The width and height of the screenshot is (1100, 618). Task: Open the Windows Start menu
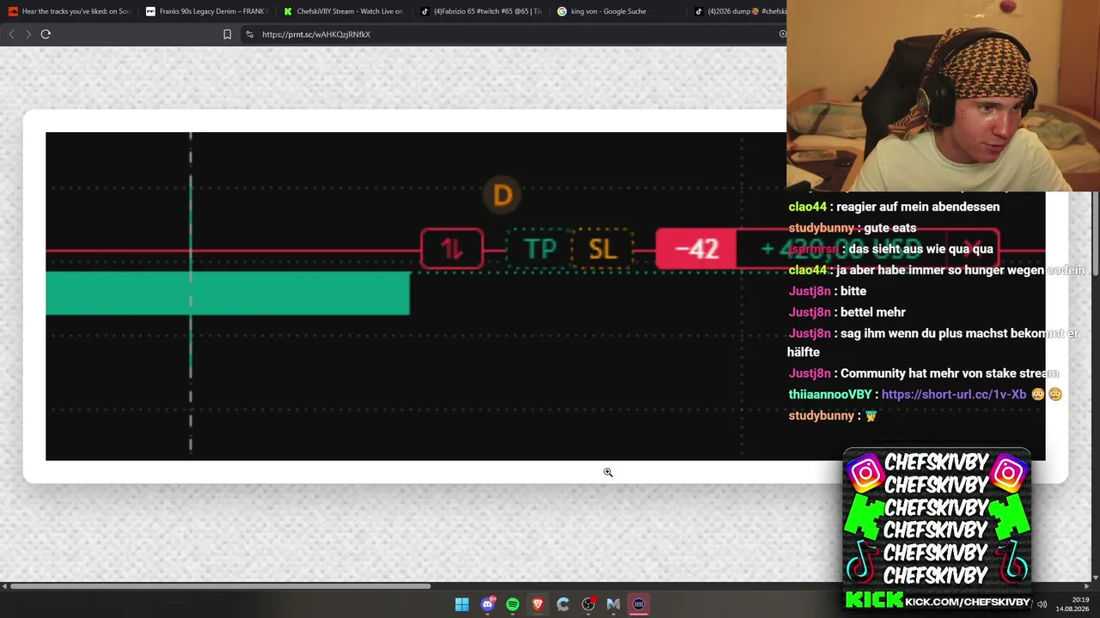(462, 604)
